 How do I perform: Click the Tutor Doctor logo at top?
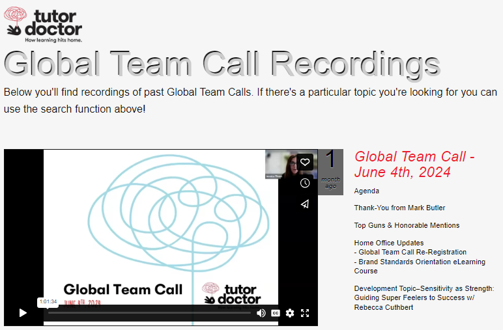pyautogui.click(x=43, y=25)
